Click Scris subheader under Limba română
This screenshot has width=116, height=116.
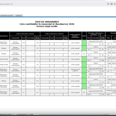click(x=24, y=38)
